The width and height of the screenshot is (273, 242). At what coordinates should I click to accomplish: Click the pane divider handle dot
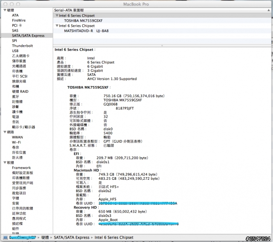coord(162,46)
